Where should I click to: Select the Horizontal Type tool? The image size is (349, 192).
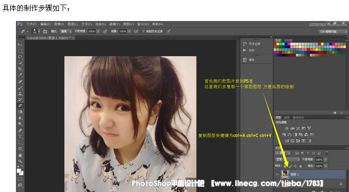point(20,137)
